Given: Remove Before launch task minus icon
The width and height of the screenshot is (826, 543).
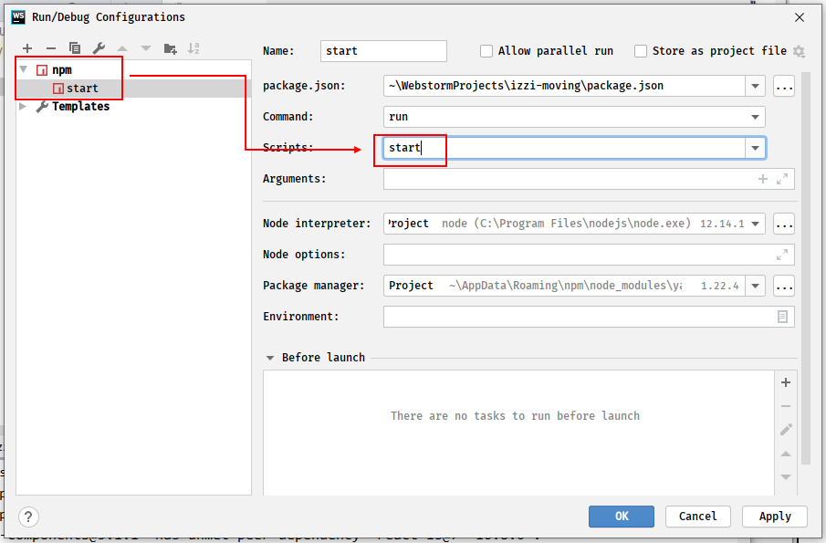Looking at the screenshot, I should (786, 407).
